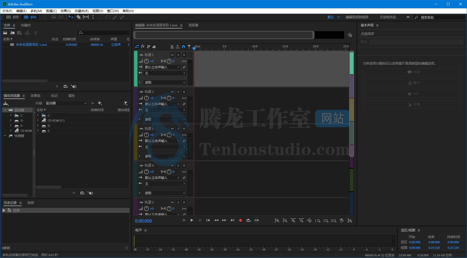
Task: Open Track 1 output dropdown 主
Action: point(165,73)
